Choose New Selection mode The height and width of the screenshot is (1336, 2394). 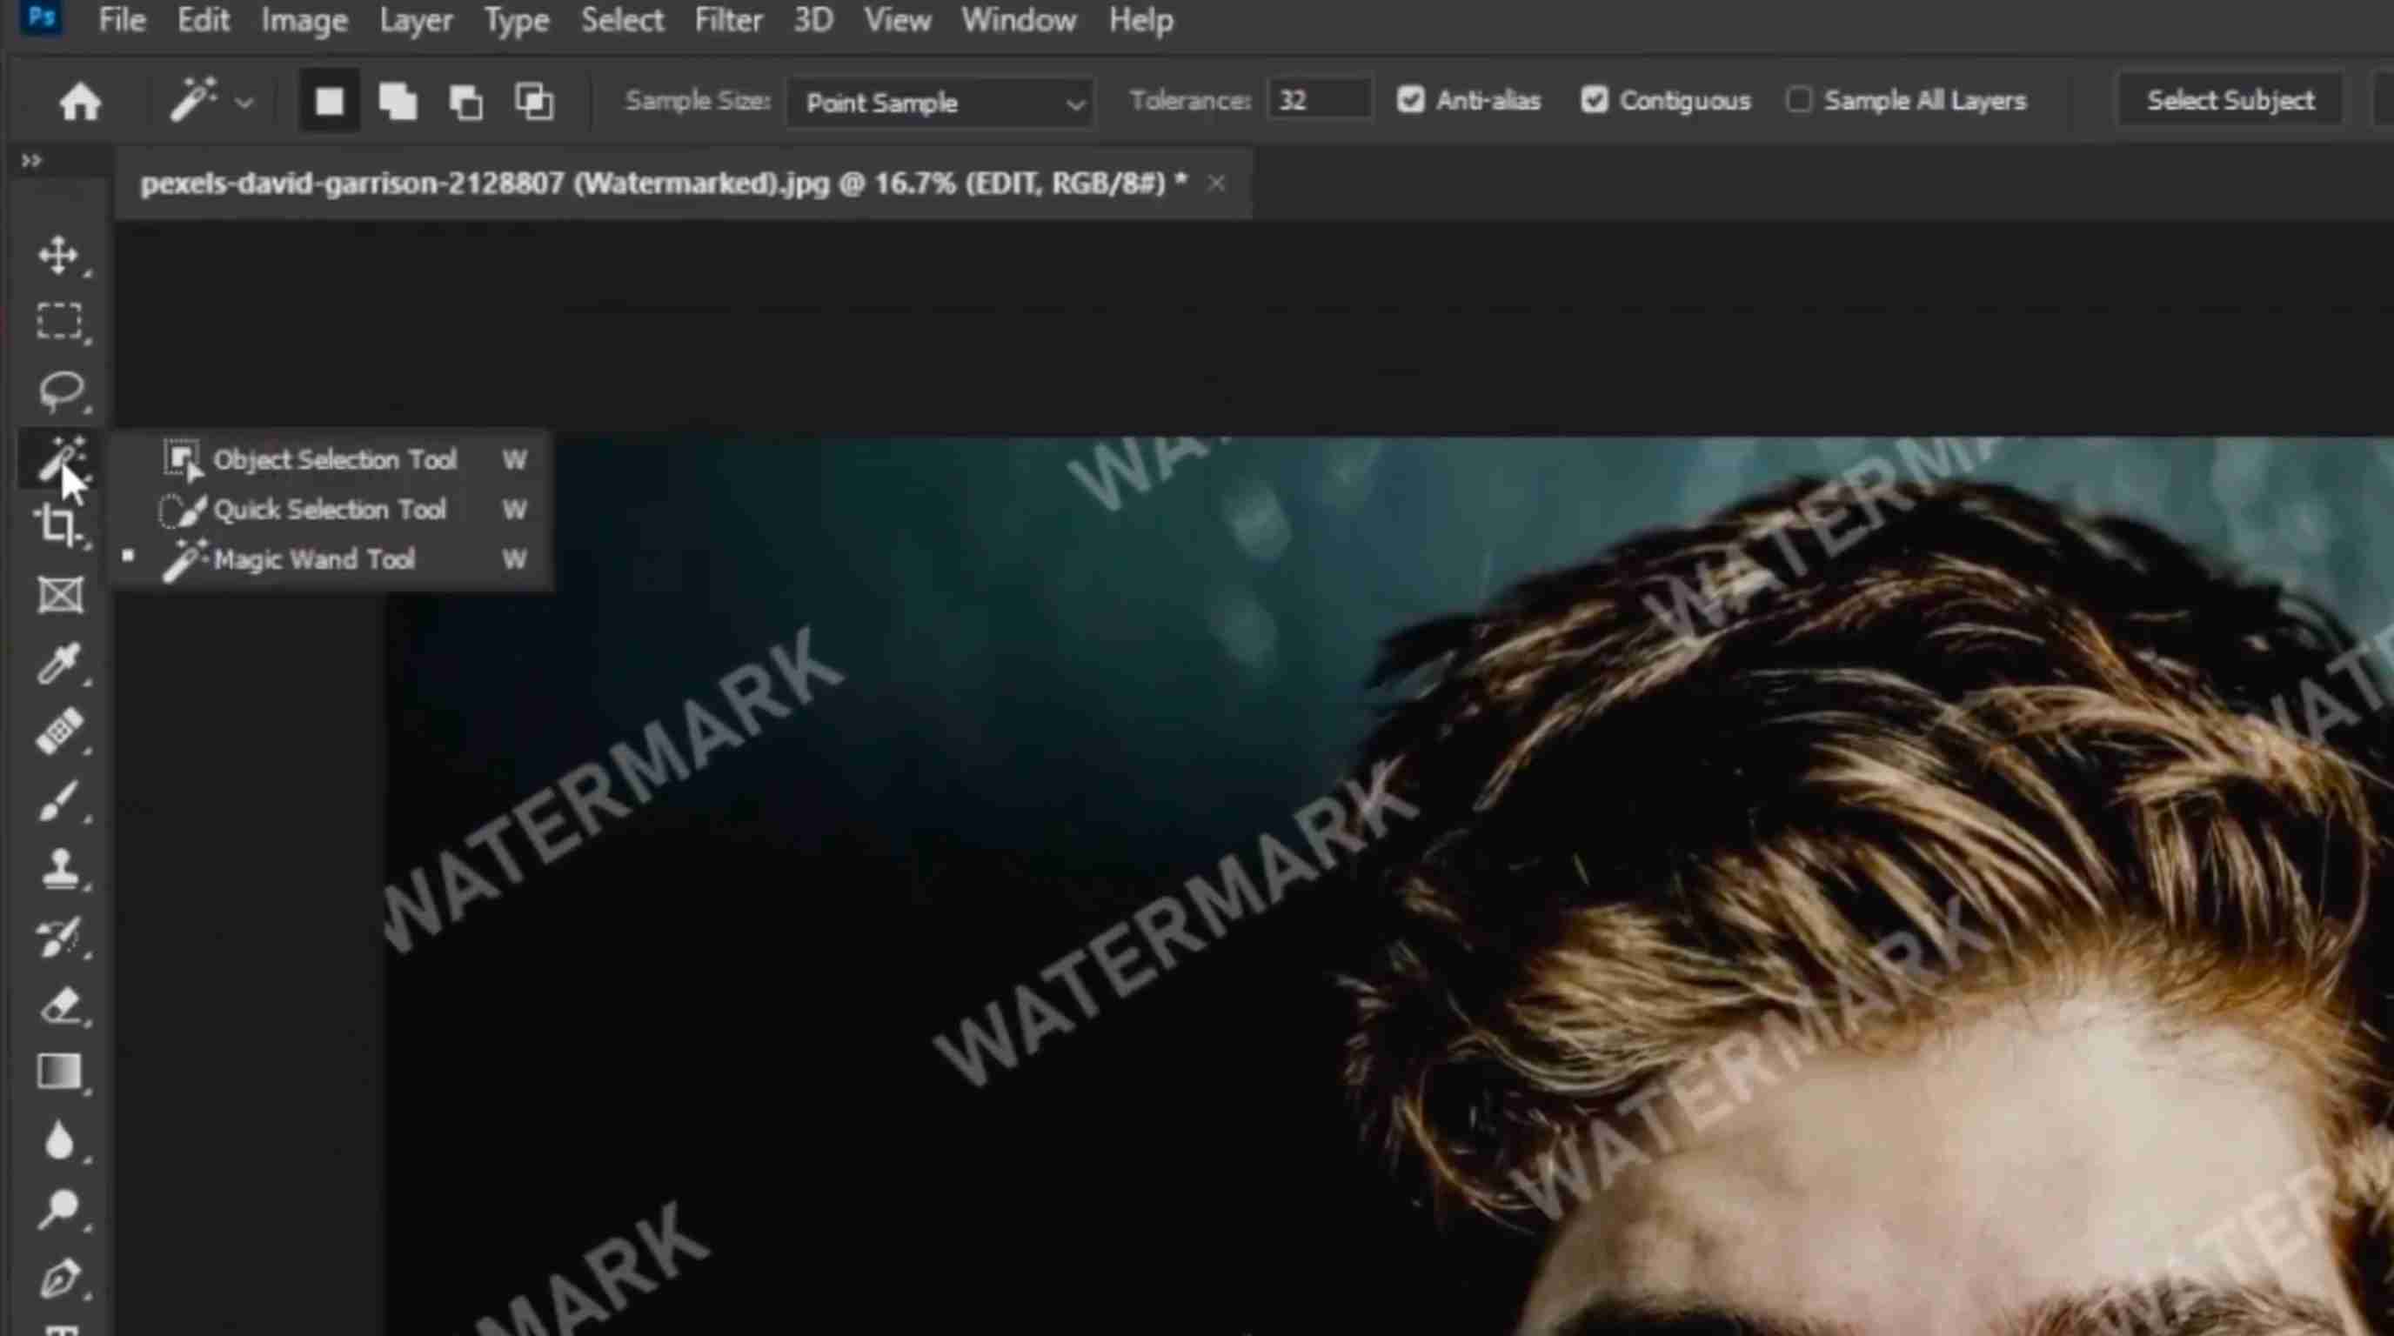329,101
